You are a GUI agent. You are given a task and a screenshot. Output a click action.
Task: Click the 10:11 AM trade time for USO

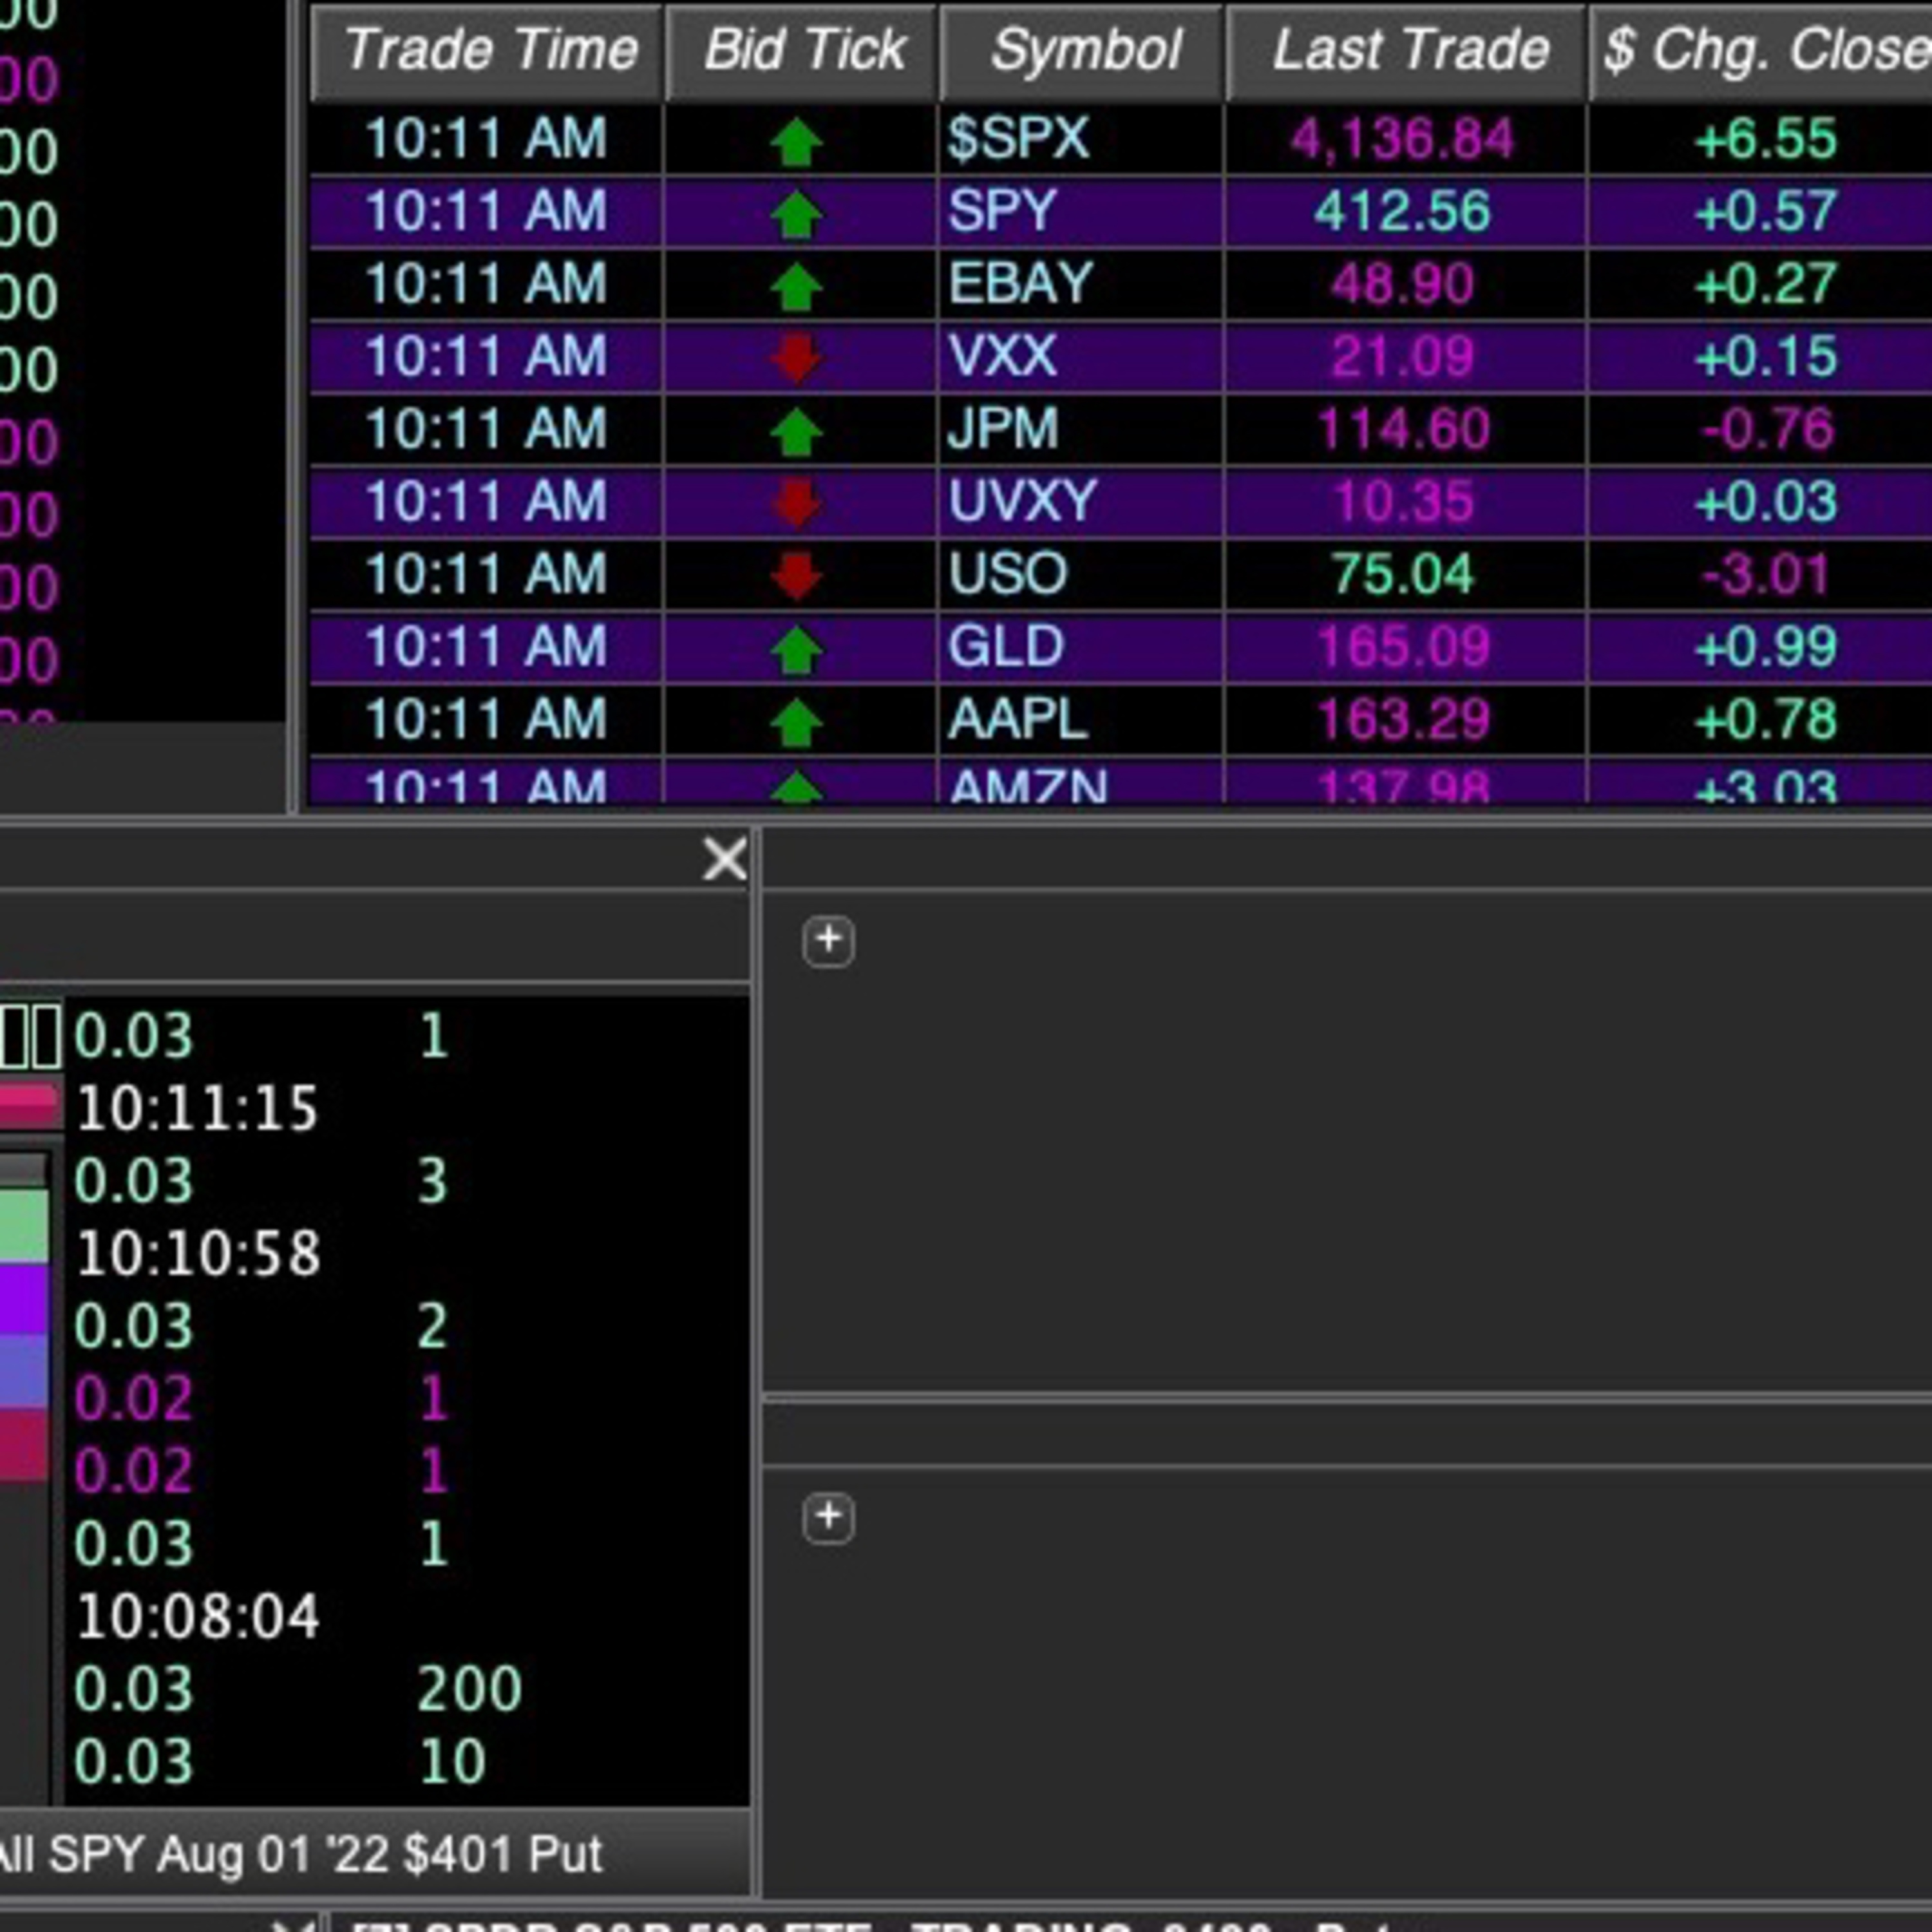(x=486, y=575)
